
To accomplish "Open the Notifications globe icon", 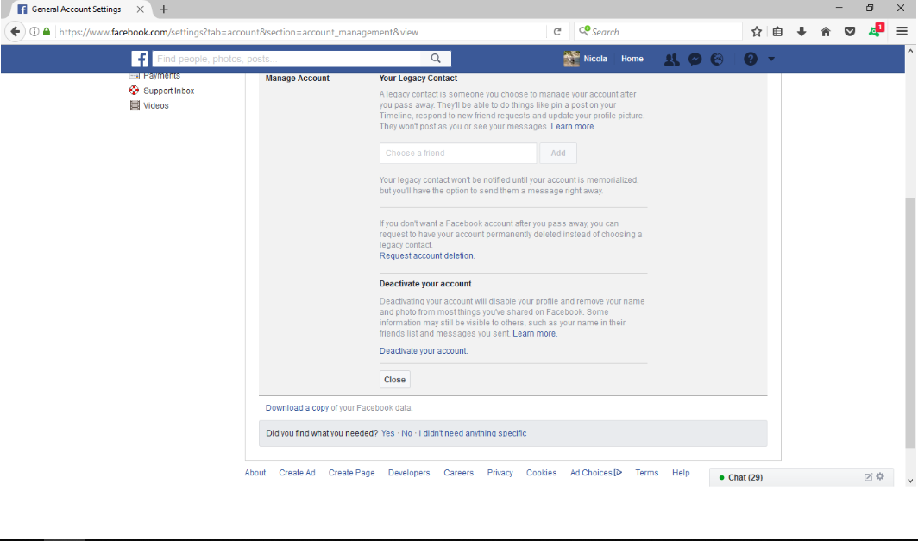I will click(717, 60).
